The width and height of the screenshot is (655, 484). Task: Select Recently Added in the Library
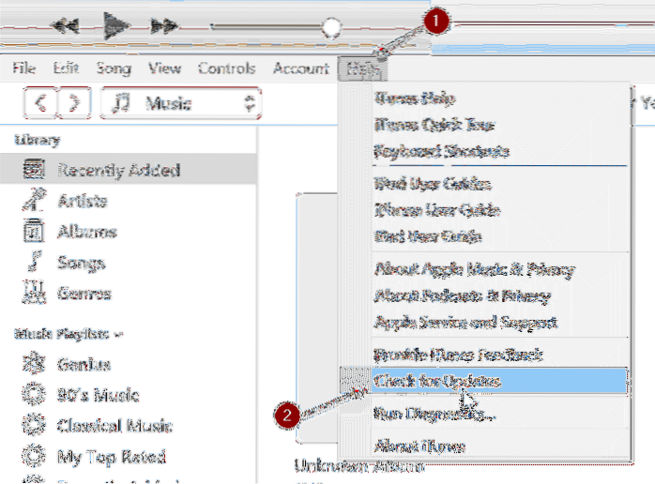pyautogui.click(x=117, y=171)
